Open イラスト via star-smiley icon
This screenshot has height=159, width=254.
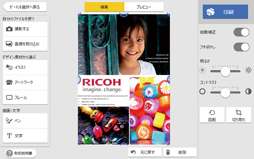tap(9, 67)
